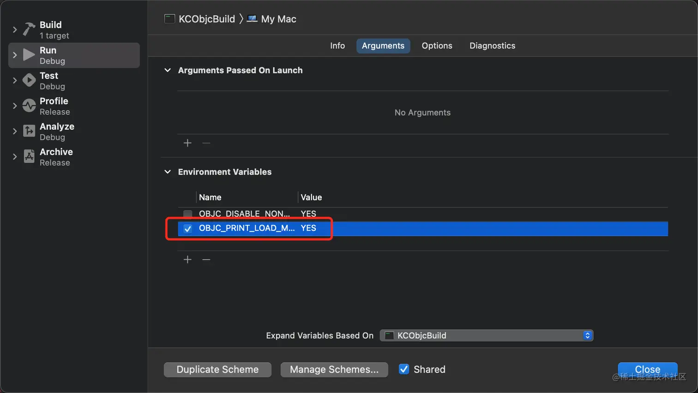Screen dimensions: 698x393
Task: Click the Close button
Action: pos(648,369)
